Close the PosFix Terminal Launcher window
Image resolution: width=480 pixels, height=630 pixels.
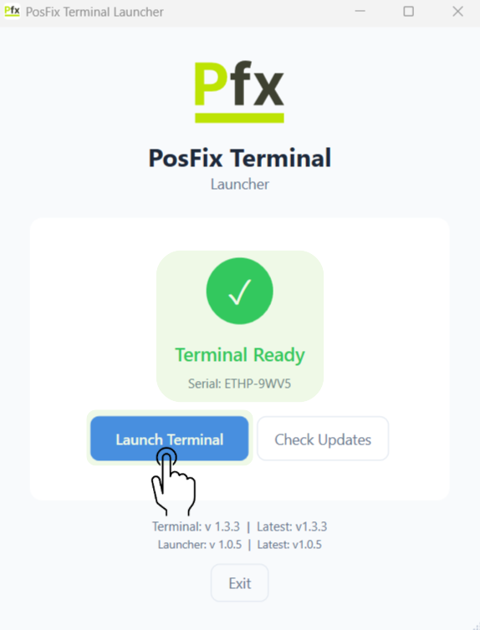coord(458,11)
